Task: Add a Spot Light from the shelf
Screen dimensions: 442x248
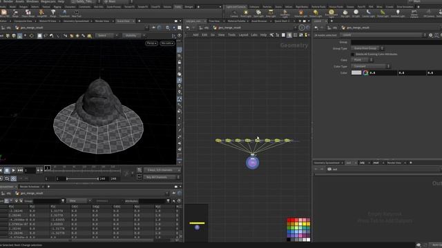Action: [258, 13]
